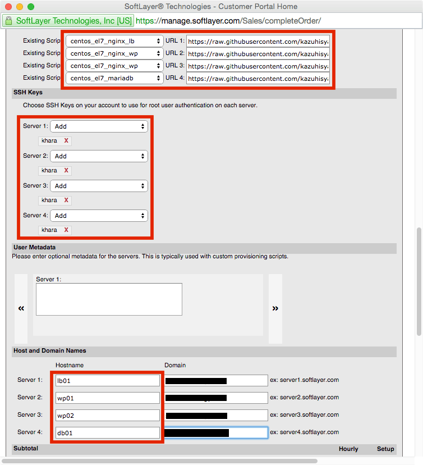Image resolution: width=423 pixels, height=465 pixels.
Task: Click the lb01 hostname field
Action: [108, 381]
